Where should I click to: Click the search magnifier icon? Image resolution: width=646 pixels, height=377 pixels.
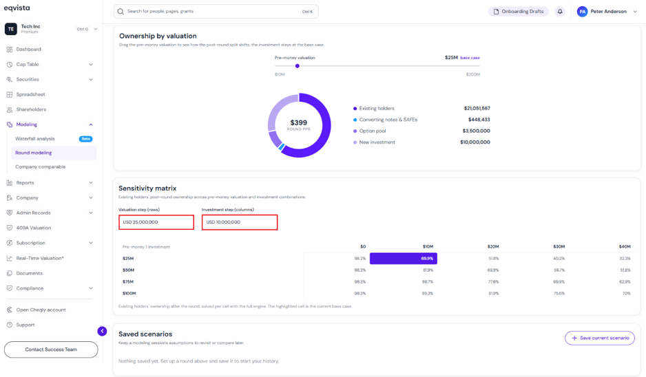coord(121,12)
